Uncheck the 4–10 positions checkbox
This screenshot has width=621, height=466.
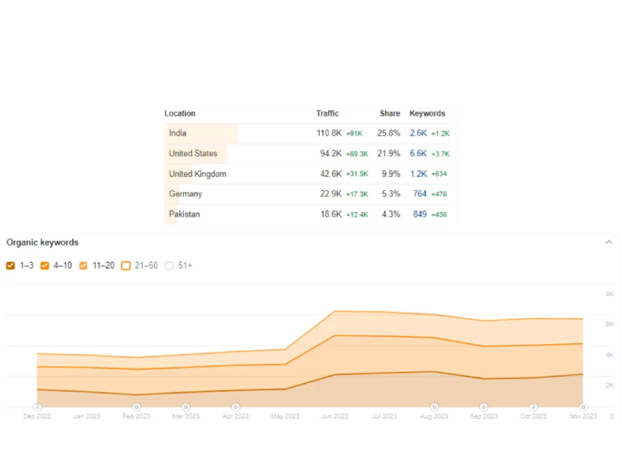(x=45, y=266)
